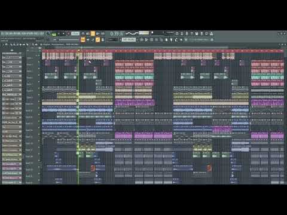Viewport: 287px width, 215px height.
Task: Toggle the green pattern/song mode switch
Action: click(x=54, y=34)
